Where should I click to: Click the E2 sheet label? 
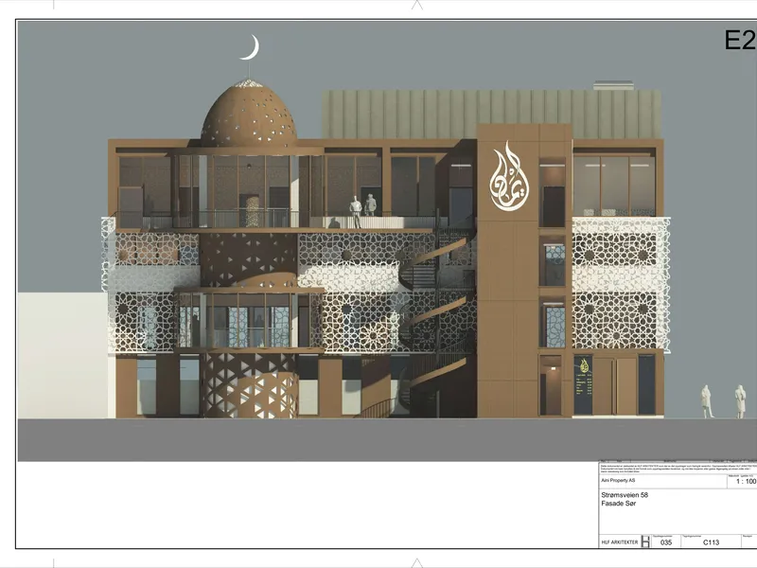point(740,40)
